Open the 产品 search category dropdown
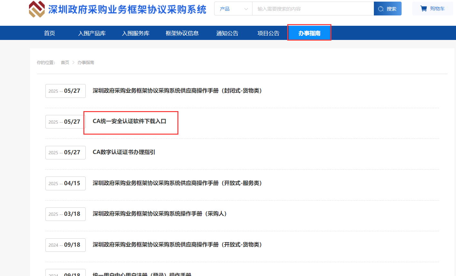 pos(233,9)
